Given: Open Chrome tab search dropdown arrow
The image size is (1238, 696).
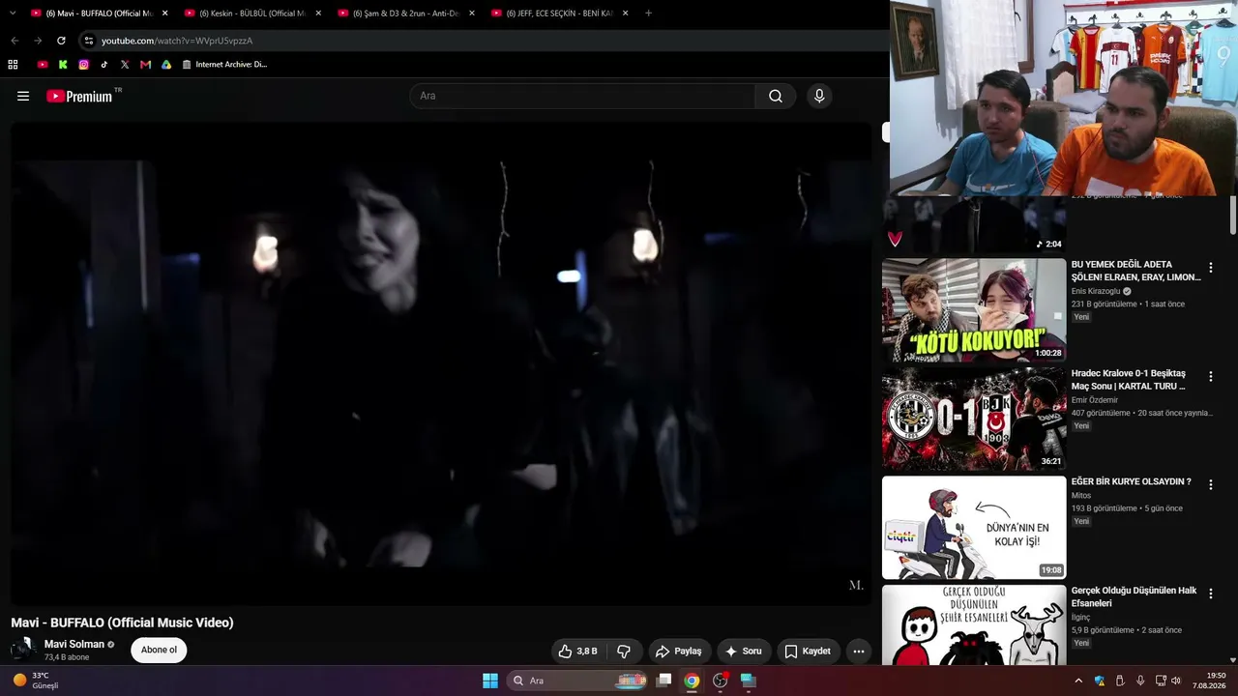Looking at the screenshot, I should tap(13, 14).
